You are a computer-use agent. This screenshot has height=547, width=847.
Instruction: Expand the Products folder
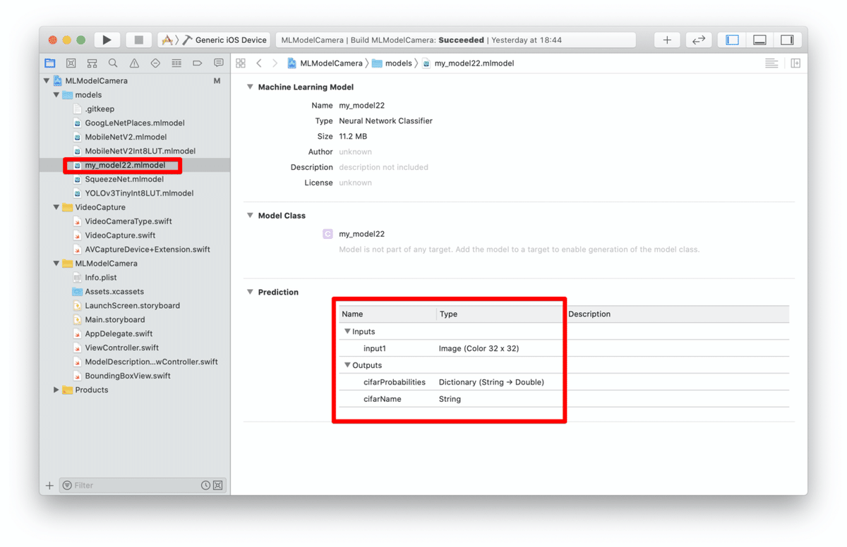point(56,390)
